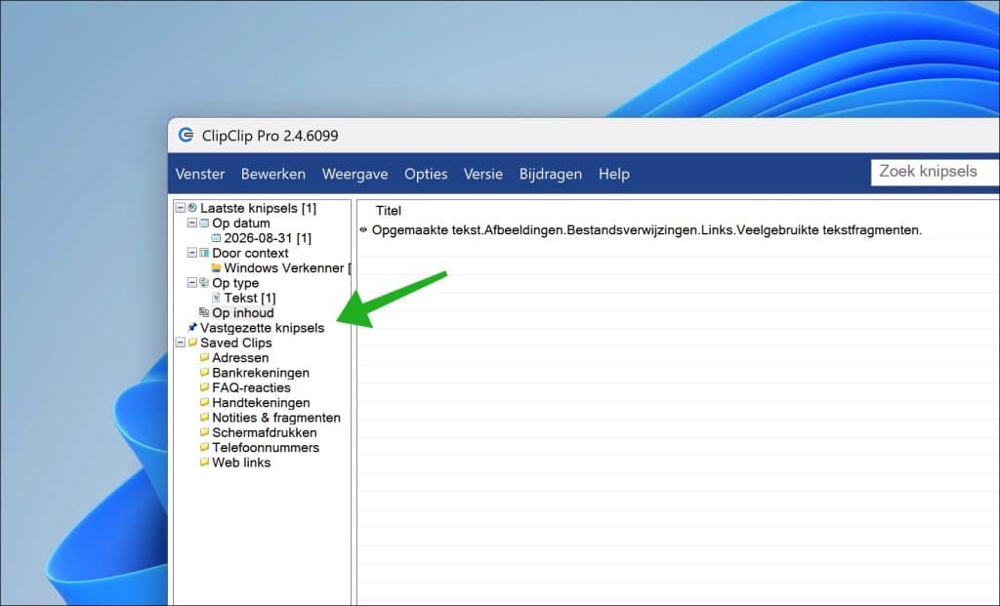Open the Bijdragen menu
The image size is (1000, 606).
551,174
